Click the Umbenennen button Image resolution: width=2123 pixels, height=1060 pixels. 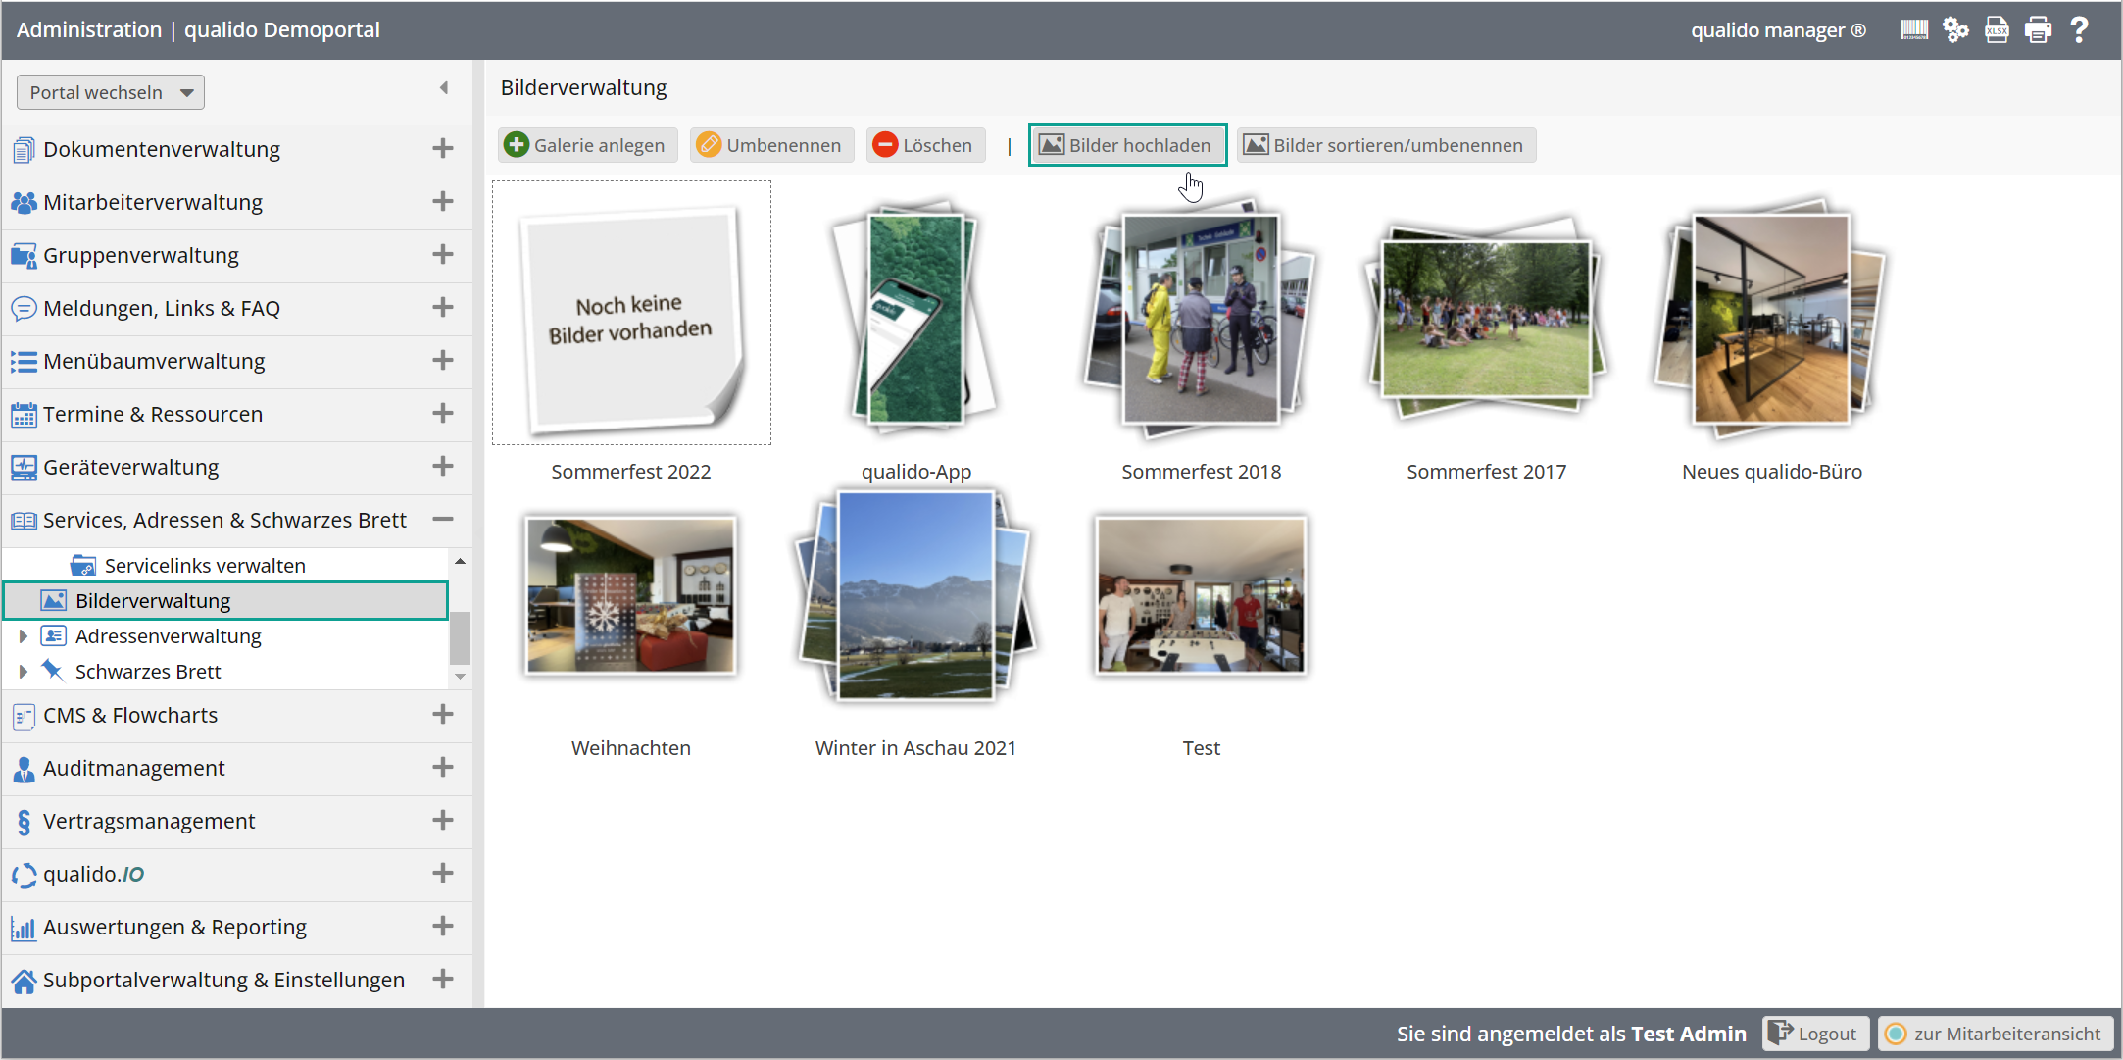771,145
